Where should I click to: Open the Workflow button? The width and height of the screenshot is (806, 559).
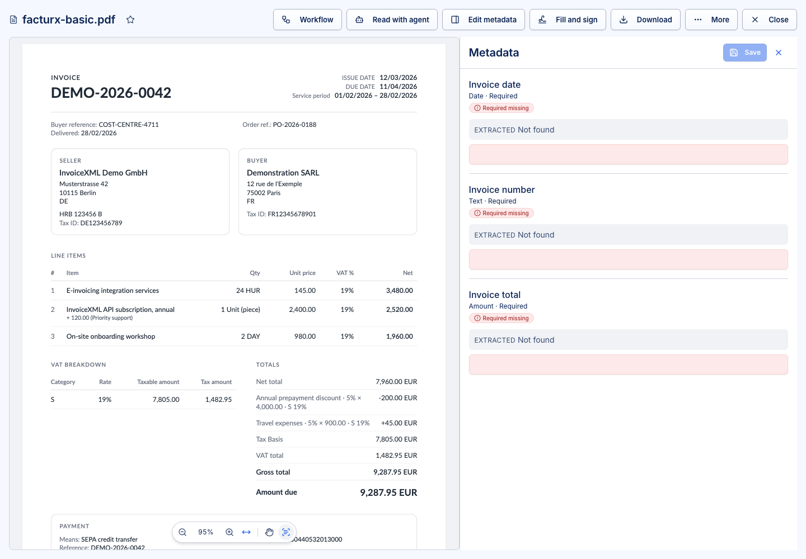coord(307,20)
